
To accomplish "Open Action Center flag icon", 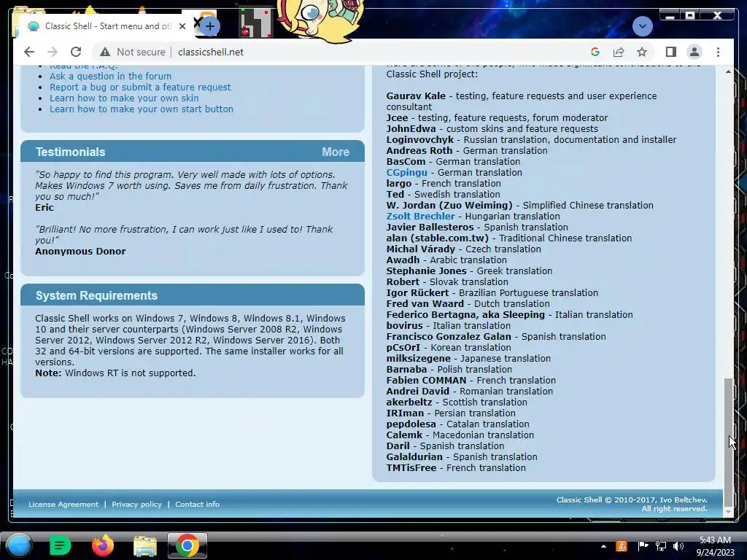I will 642,546.
